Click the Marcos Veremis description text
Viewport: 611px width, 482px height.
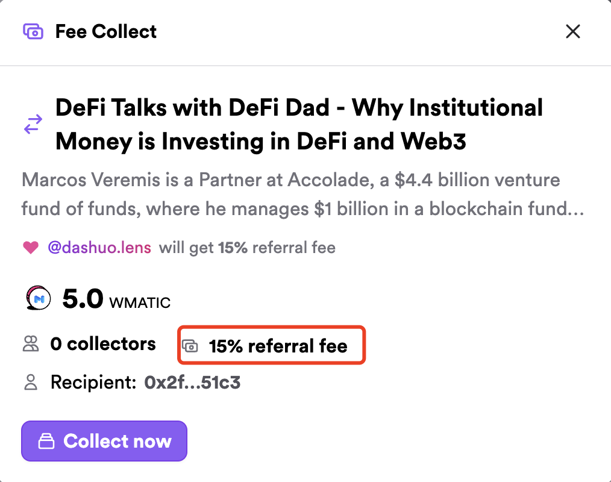click(302, 194)
